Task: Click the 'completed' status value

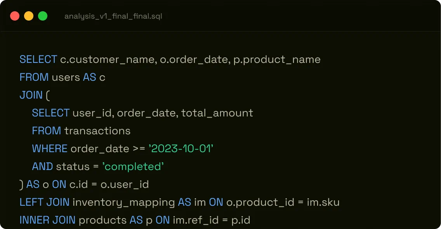Action: point(134,166)
